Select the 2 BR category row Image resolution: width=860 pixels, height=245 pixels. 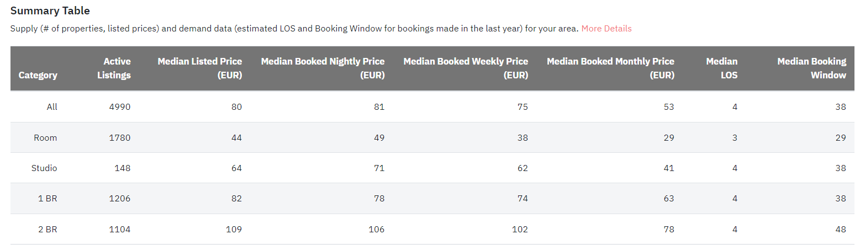(x=432, y=229)
